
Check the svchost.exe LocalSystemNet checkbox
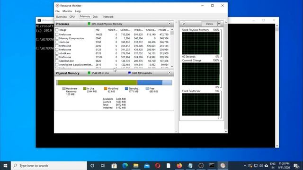click(57, 65)
